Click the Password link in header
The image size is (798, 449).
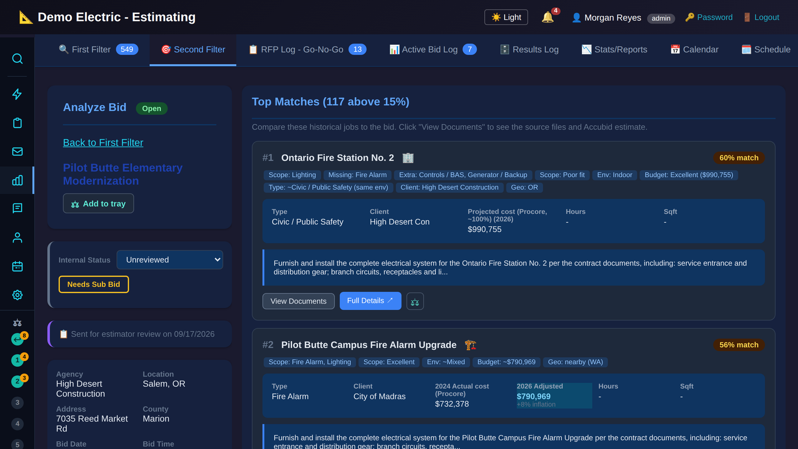click(x=709, y=17)
